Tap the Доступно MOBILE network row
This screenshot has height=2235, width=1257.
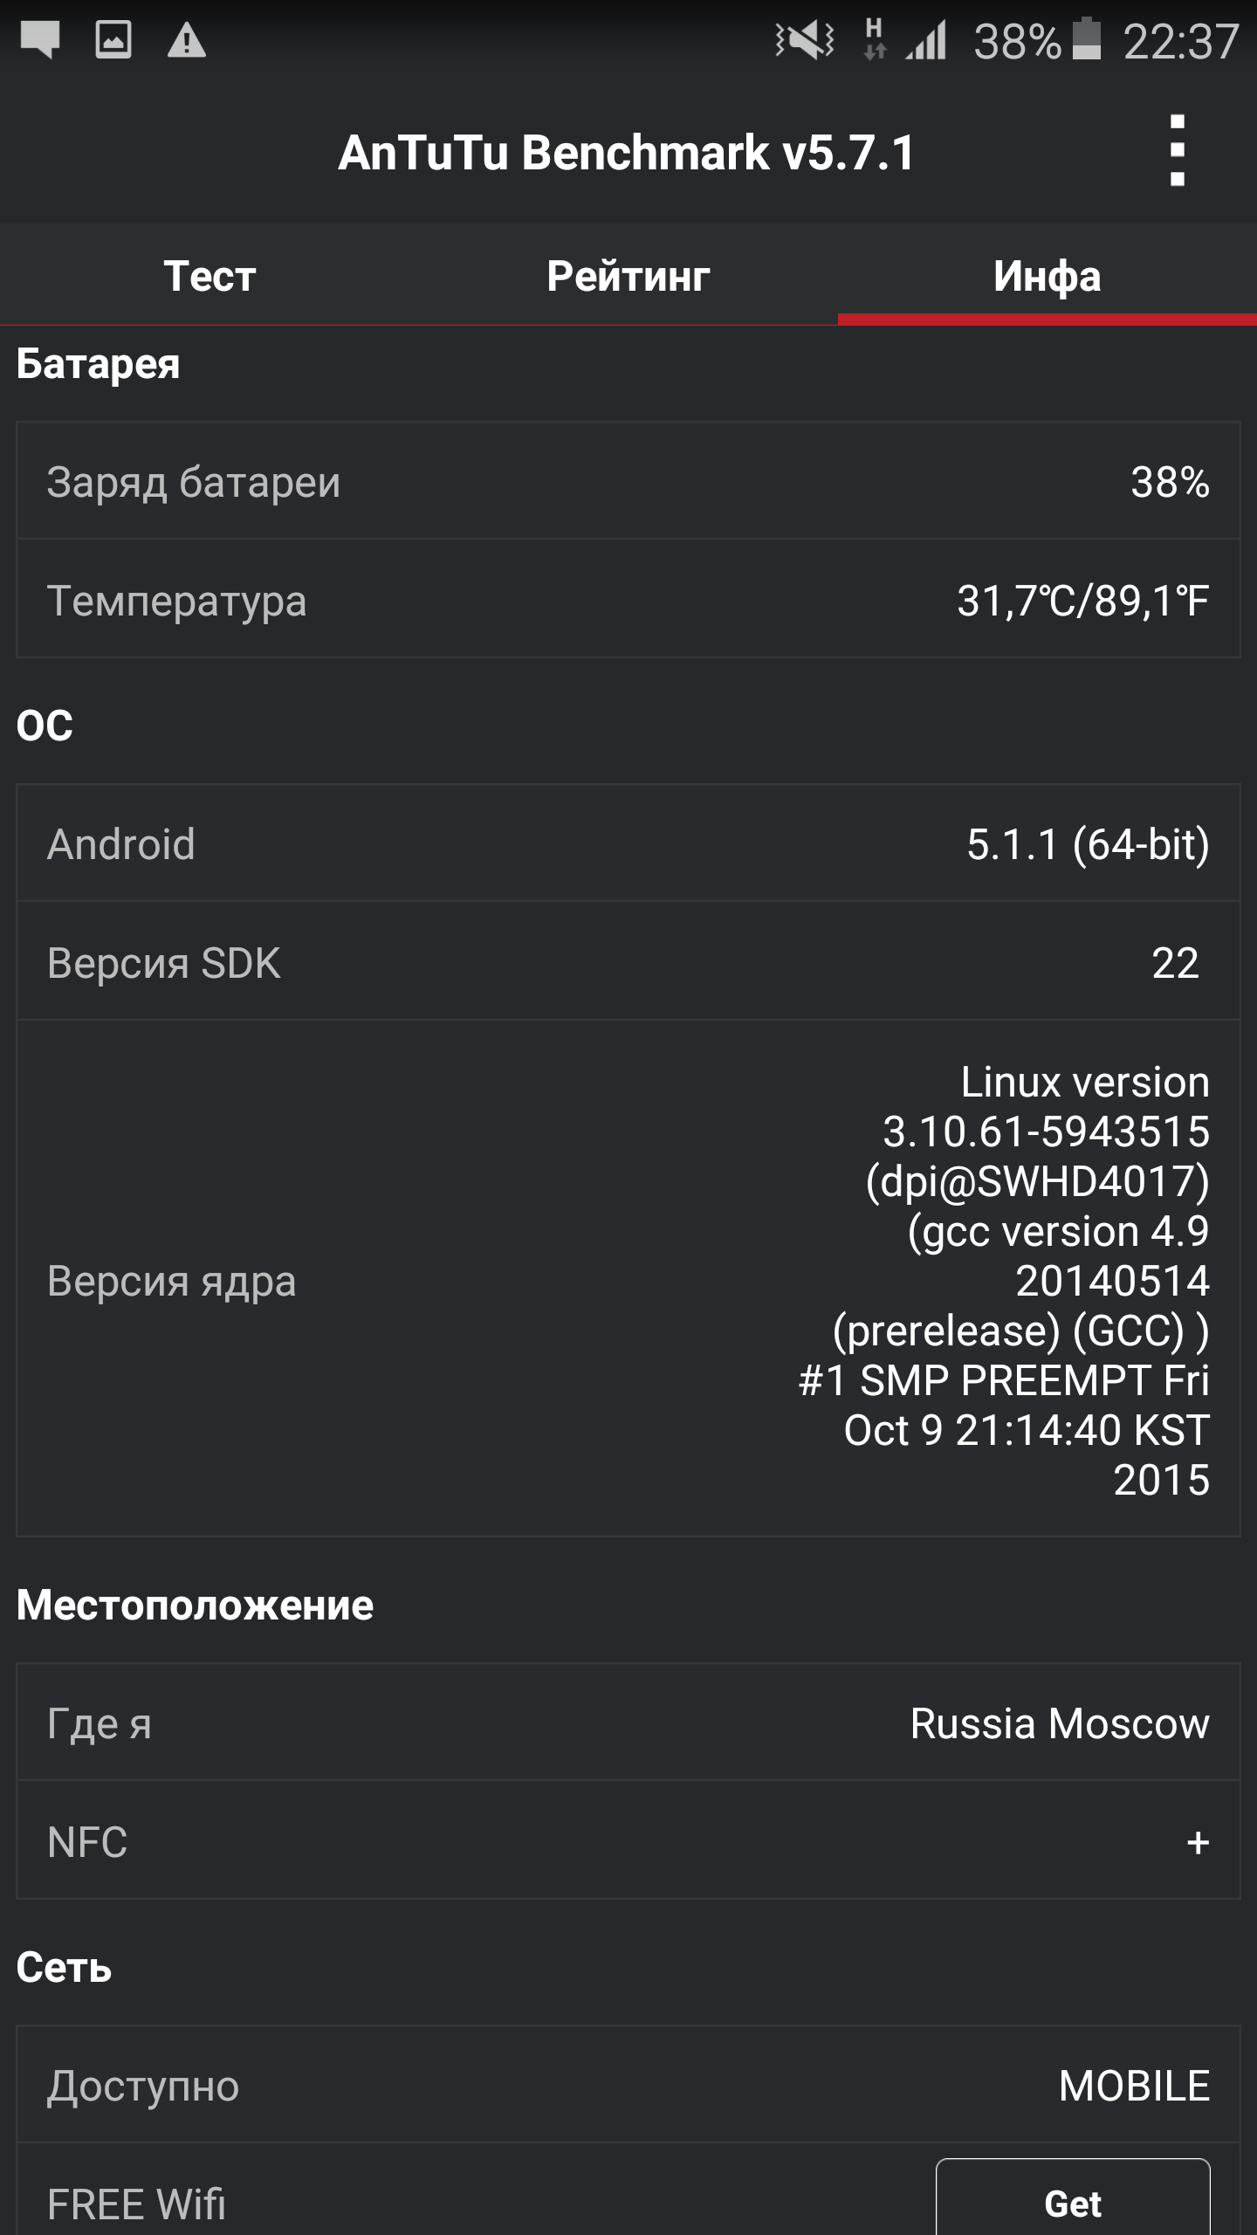(x=628, y=2086)
